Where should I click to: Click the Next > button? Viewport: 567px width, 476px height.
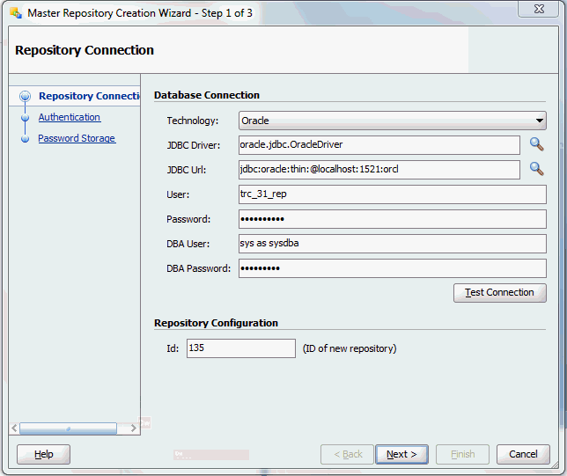[x=401, y=454]
